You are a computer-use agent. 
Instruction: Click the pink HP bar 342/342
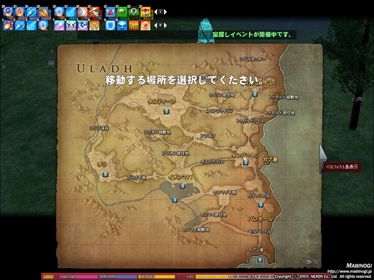pyautogui.click(x=79, y=277)
